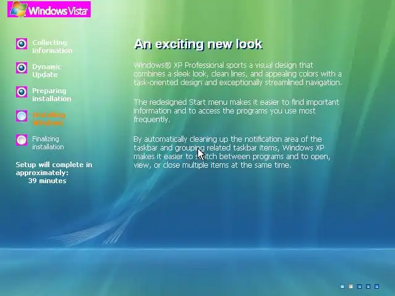Click the Collecting information step bullet icon
The height and width of the screenshot is (296, 395).
pos(22,44)
